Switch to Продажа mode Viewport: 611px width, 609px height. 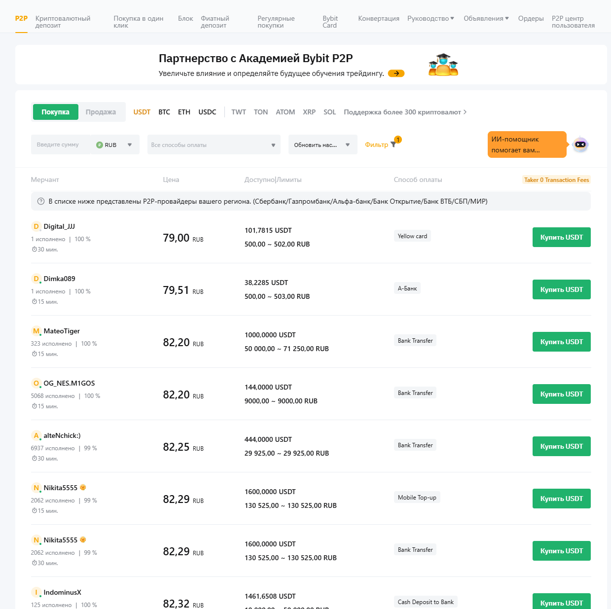coord(101,112)
